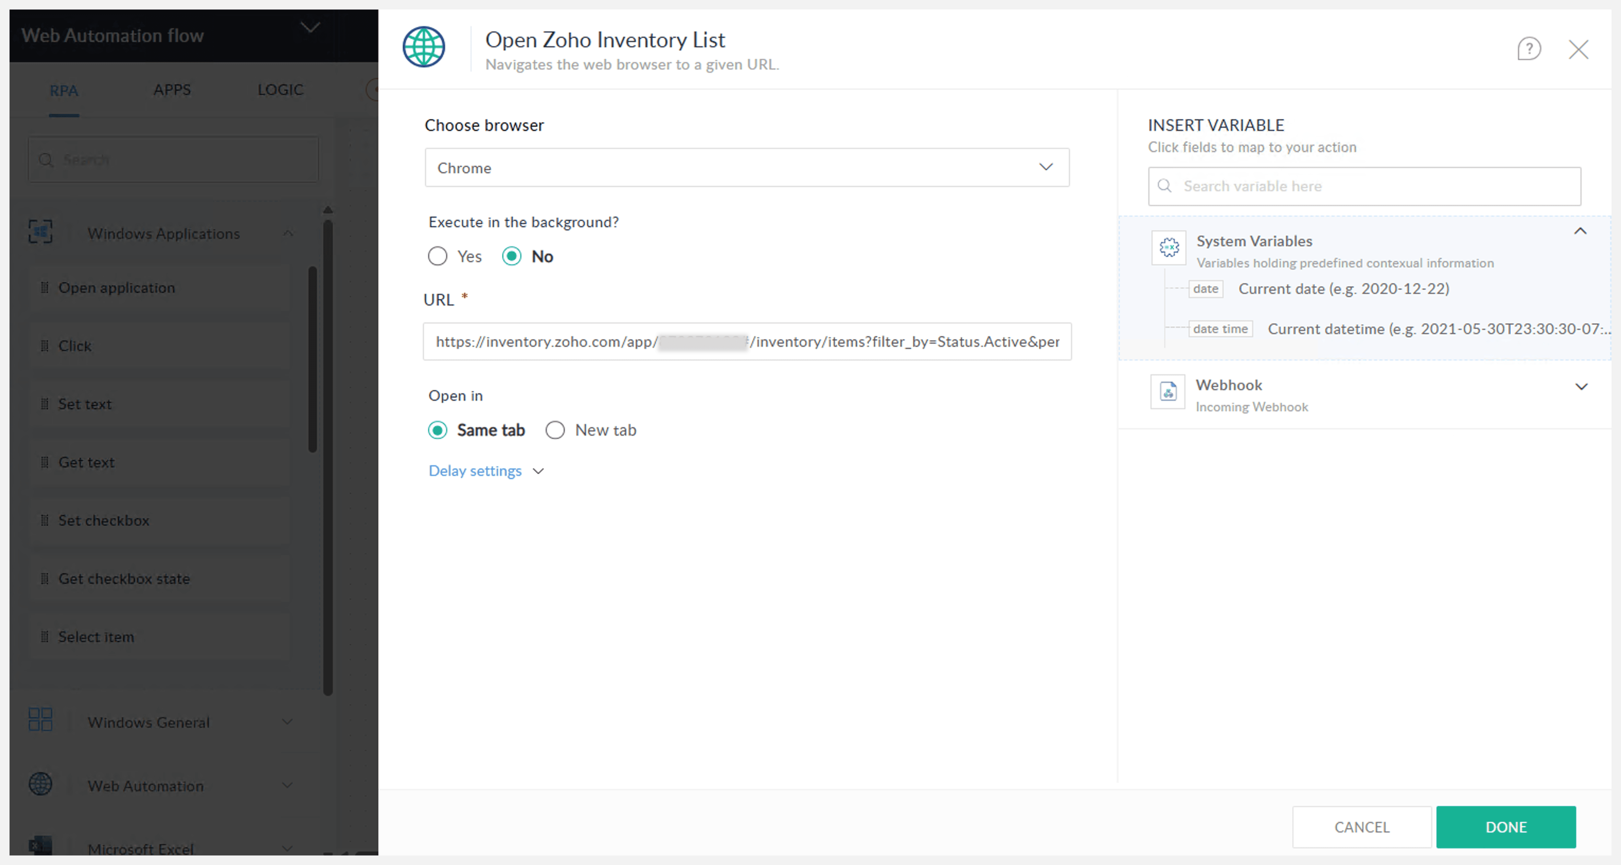This screenshot has height=865, width=1621.
Task: Click into the URL input field
Action: [746, 341]
